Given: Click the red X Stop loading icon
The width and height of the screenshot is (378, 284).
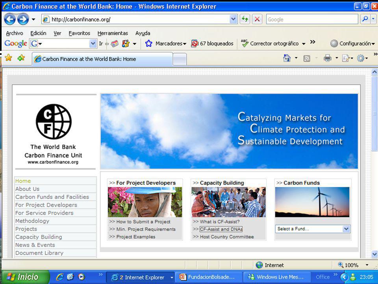Looking at the screenshot, I should pyautogui.click(x=257, y=19).
